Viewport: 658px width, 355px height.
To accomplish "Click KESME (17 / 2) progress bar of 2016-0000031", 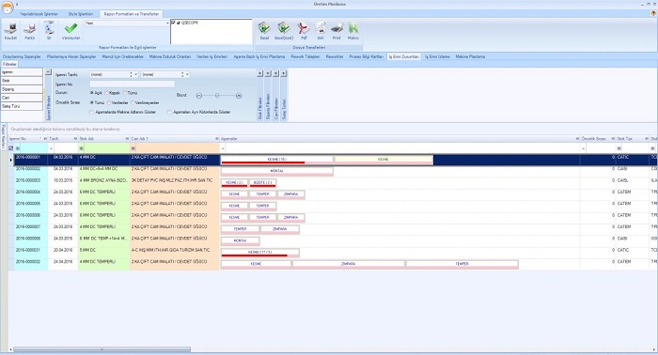I will pos(260,253).
